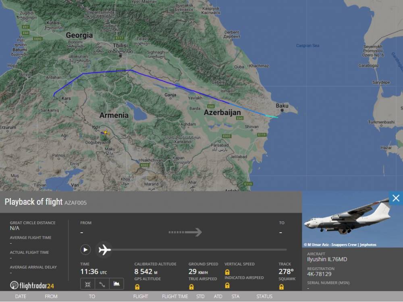Toggle the route path icon button

(102, 284)
